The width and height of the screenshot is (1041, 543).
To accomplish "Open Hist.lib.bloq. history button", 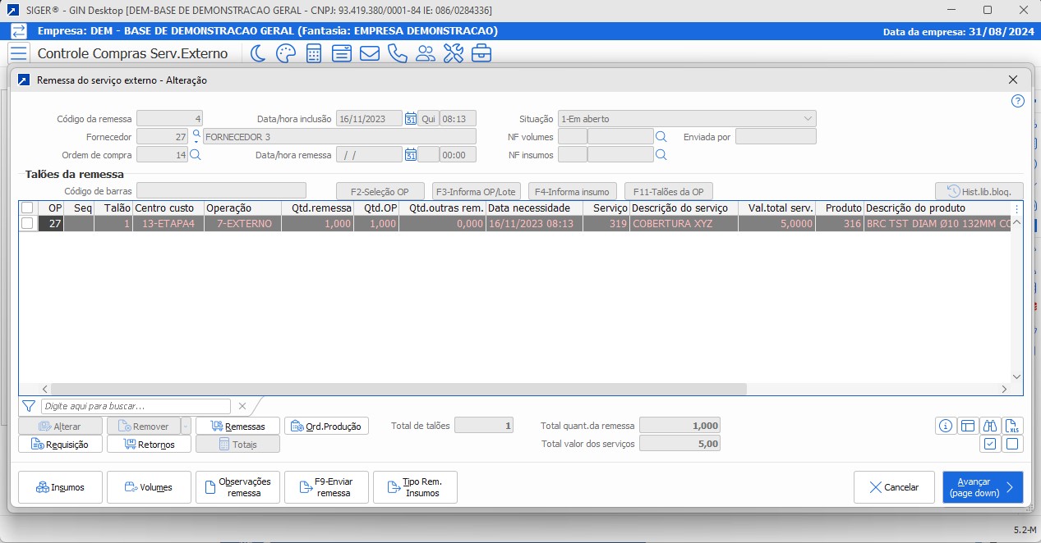I will [x=979, y=191].
